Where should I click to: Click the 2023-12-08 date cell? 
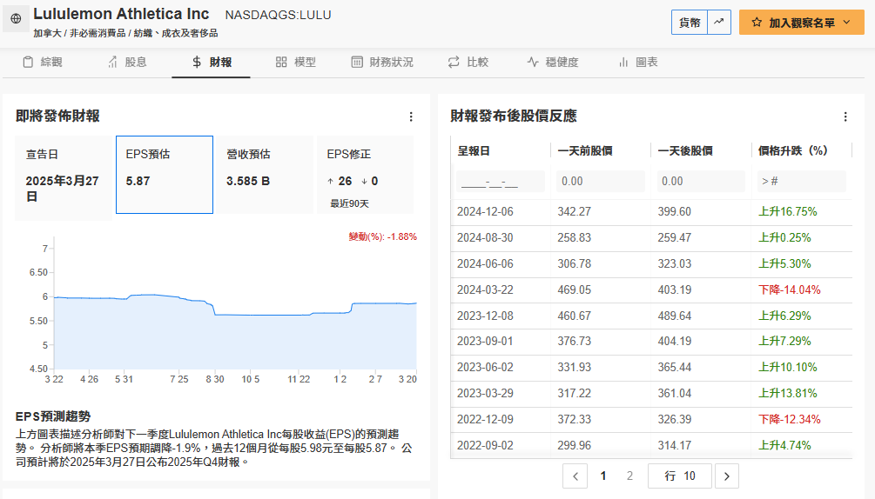click(485, 316)
